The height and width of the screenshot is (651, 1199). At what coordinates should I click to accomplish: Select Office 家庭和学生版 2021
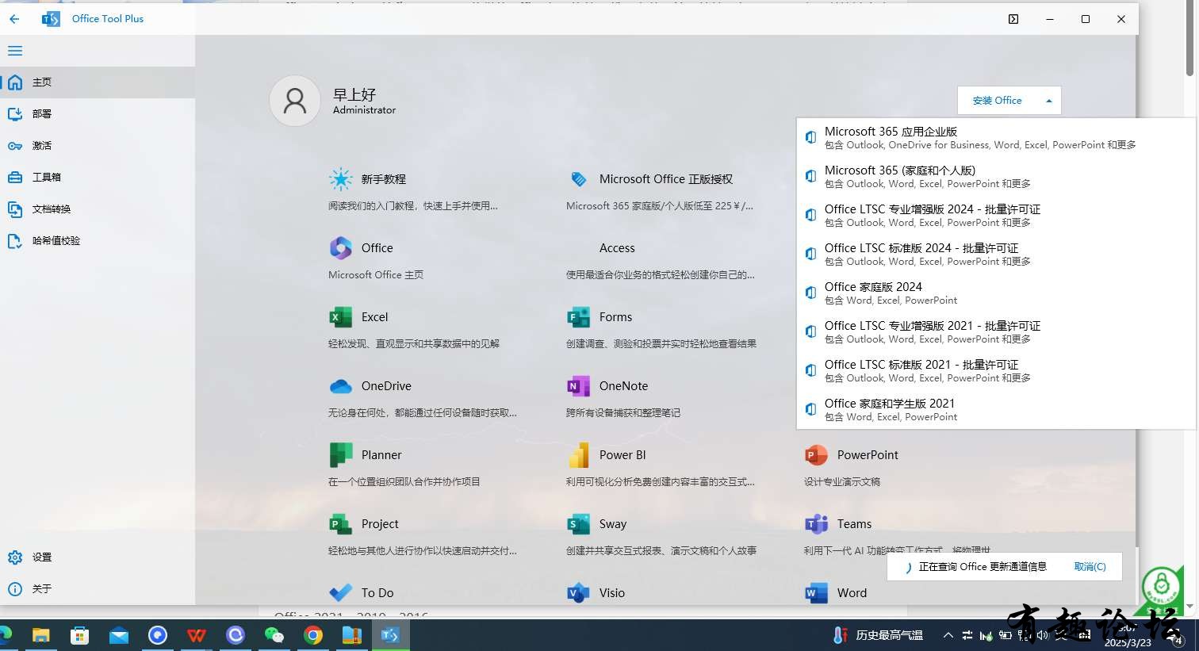tap(996, 410)
